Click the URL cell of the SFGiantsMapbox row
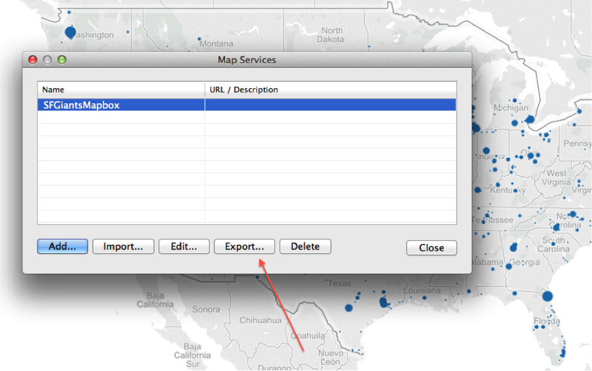 [330, 105]
